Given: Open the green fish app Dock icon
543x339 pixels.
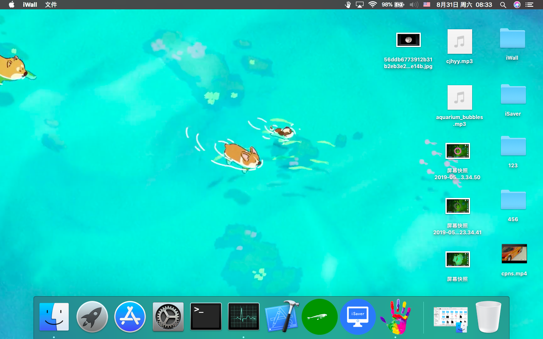Looking at the screenshot, I should (319, 317).
